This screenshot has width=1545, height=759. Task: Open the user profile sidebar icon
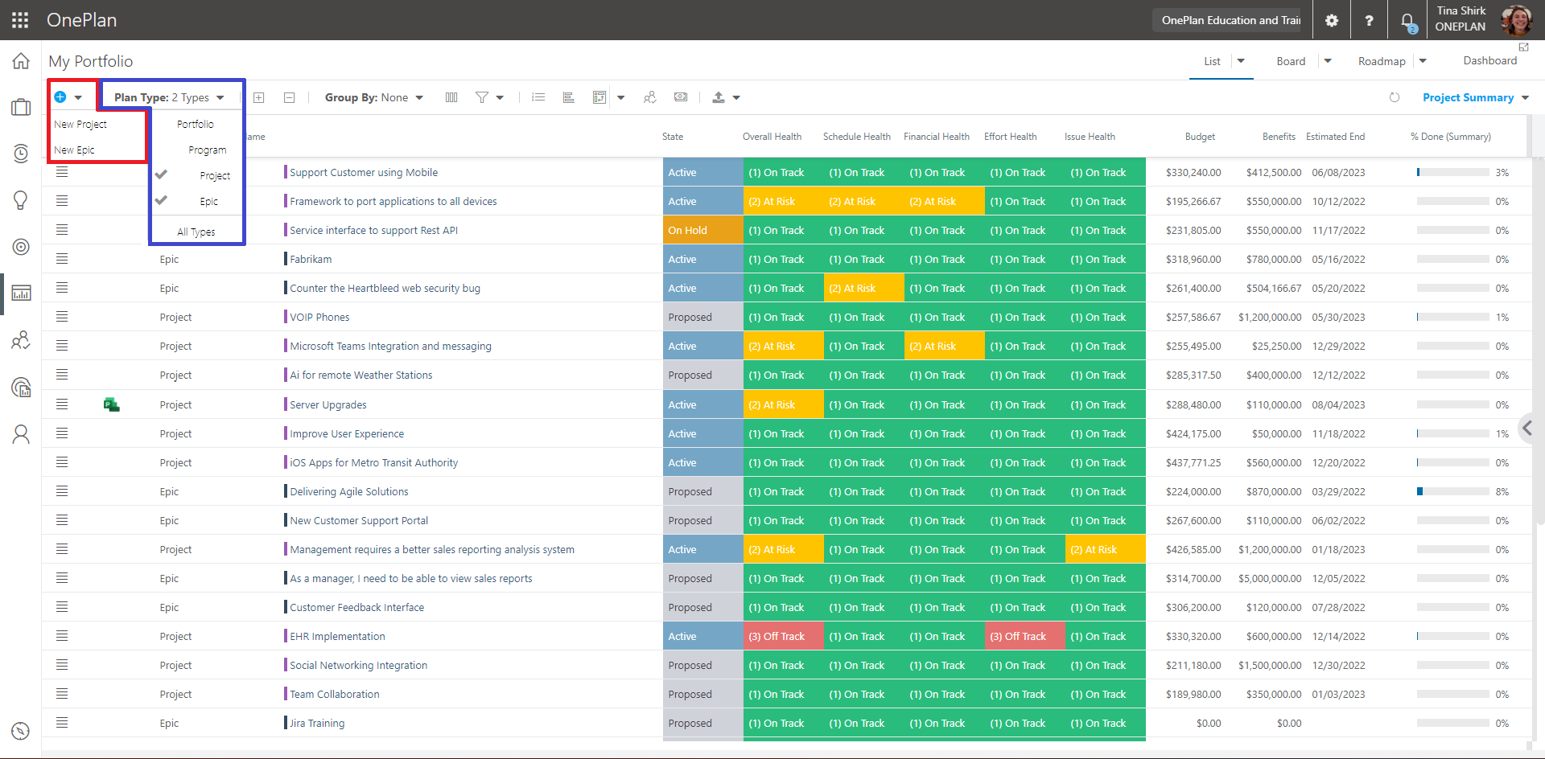coord(21,434)
